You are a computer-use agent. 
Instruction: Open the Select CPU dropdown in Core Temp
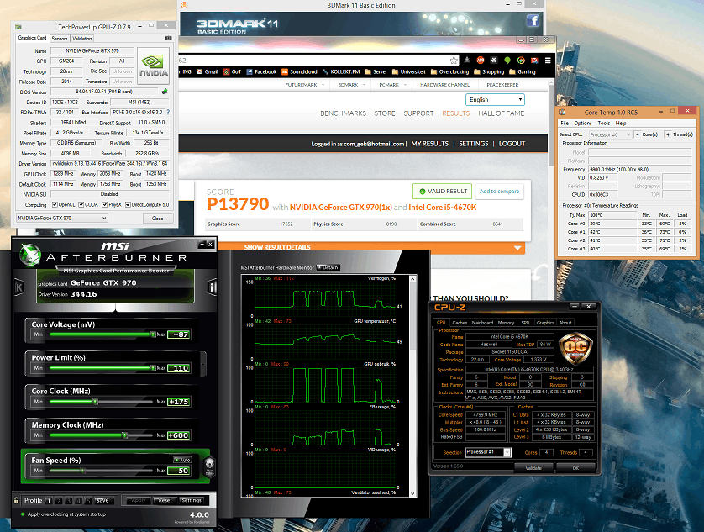(610, 134)
